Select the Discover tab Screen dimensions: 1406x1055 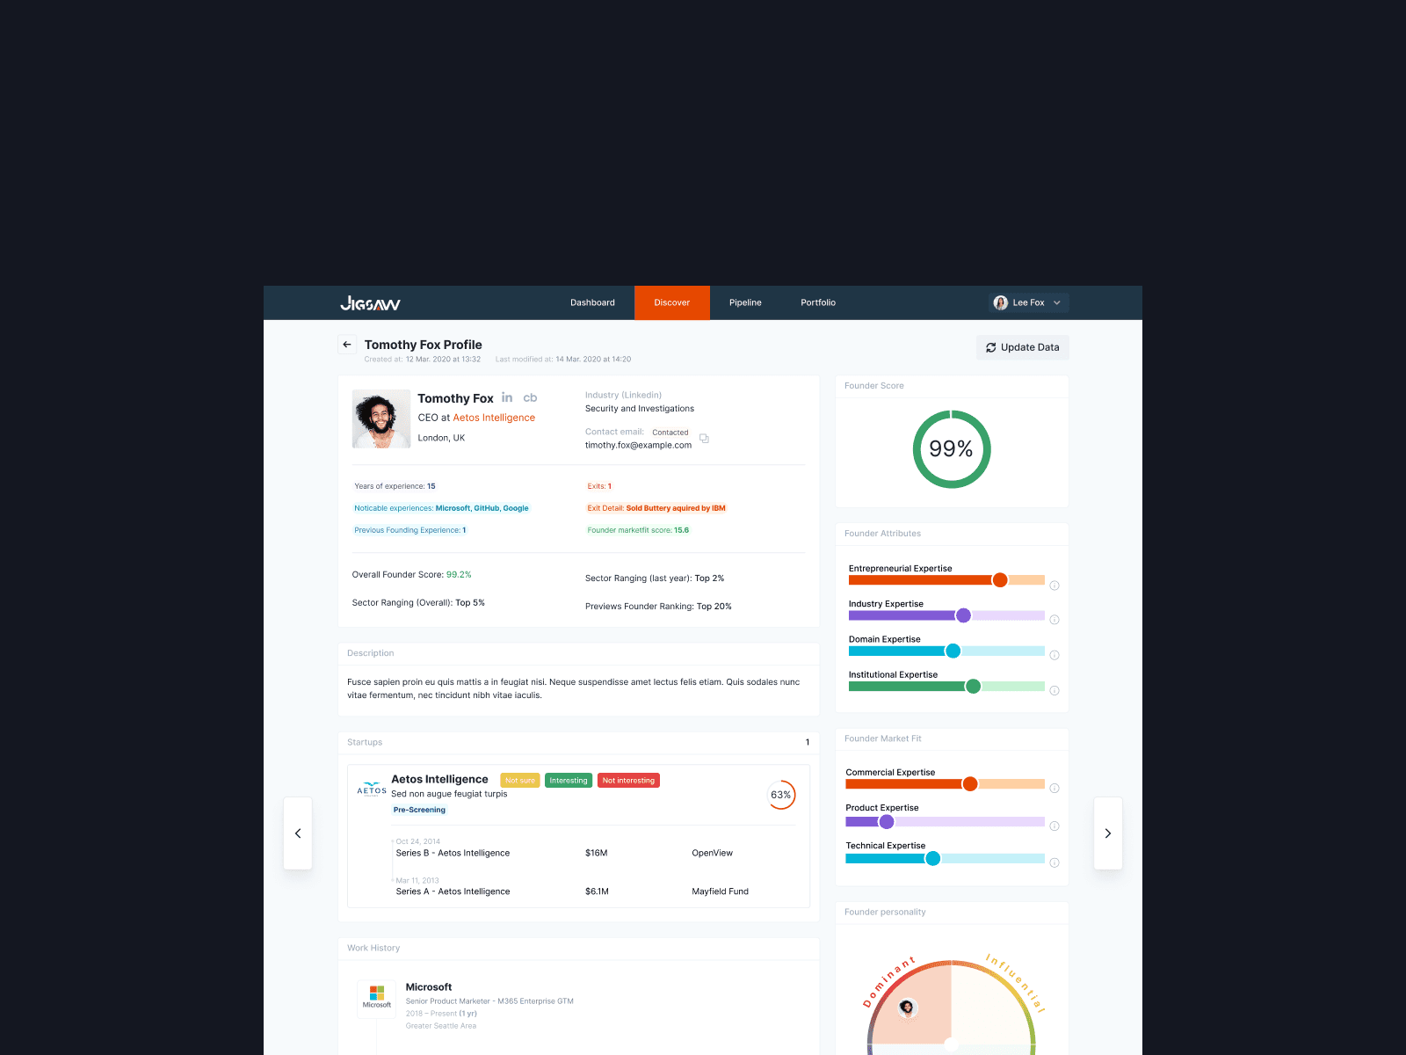672,302
